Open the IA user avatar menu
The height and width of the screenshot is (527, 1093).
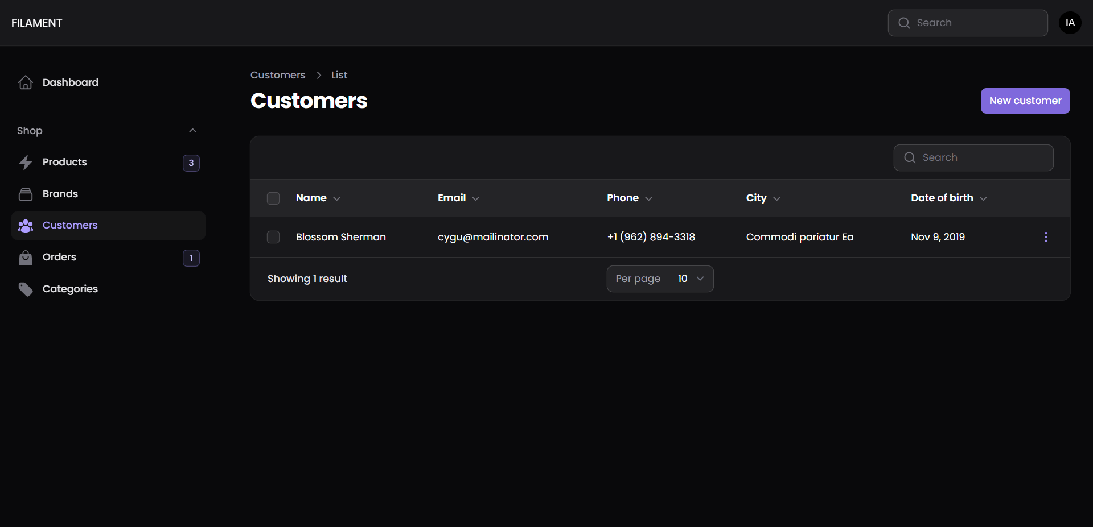coord(1070,23)
